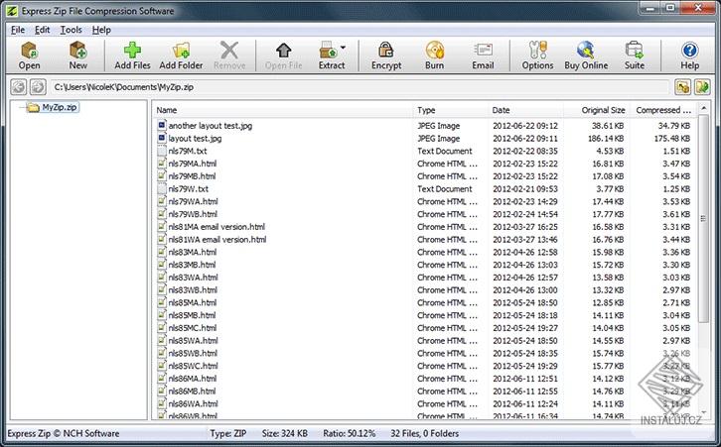This screenshot has height=447, width=721.
Task: Select file nls83MB.html
Action: (x=192, y=265)
